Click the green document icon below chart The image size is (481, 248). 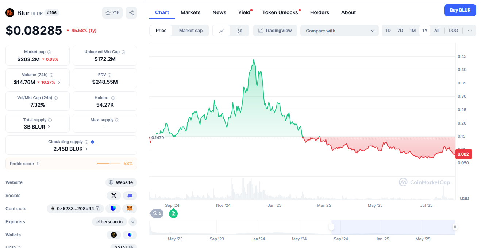173,213
